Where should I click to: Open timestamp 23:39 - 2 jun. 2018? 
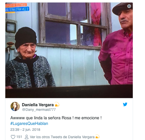25,130
